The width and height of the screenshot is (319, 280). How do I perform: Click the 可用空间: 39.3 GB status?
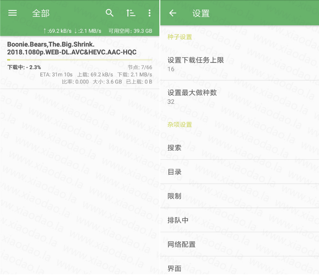(130, 31)
